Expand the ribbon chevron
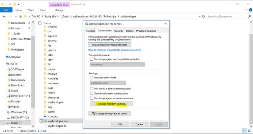The height and width of the screenshot is (134, 253). click(246, 10)
